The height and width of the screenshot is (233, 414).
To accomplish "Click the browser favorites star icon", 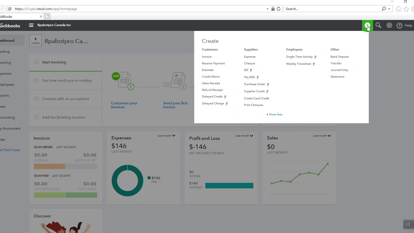I will pyautogui.click(x=406, y=9).
